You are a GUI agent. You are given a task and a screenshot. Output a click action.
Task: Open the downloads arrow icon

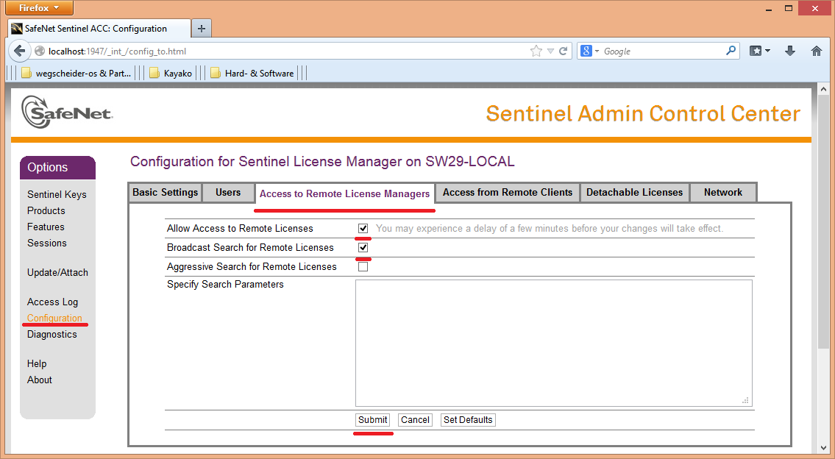[790, 51]
